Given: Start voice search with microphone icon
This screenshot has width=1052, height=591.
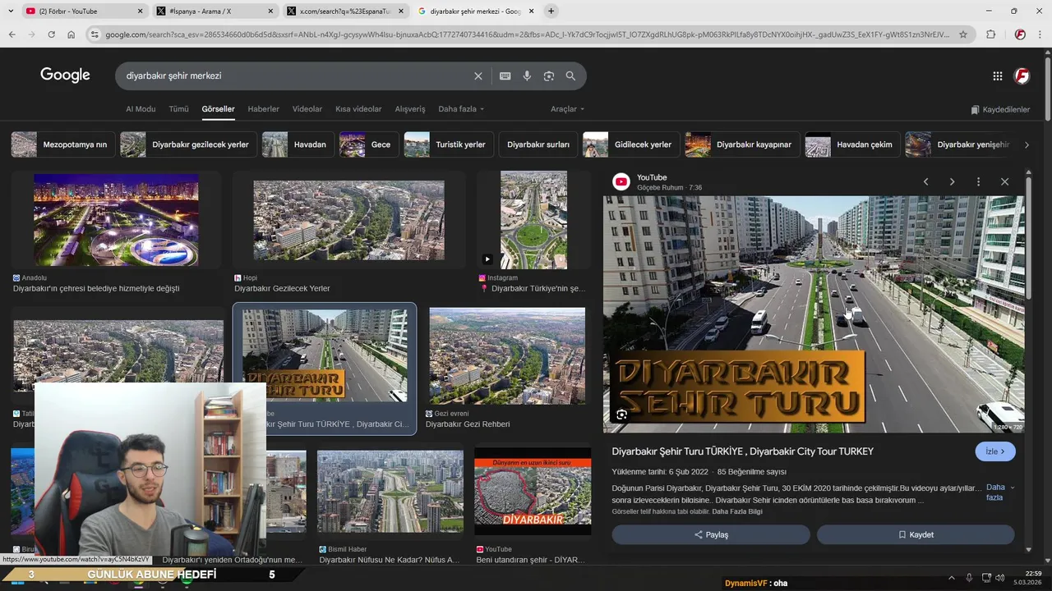Looking at the screenshot, I should coord(527,76).
